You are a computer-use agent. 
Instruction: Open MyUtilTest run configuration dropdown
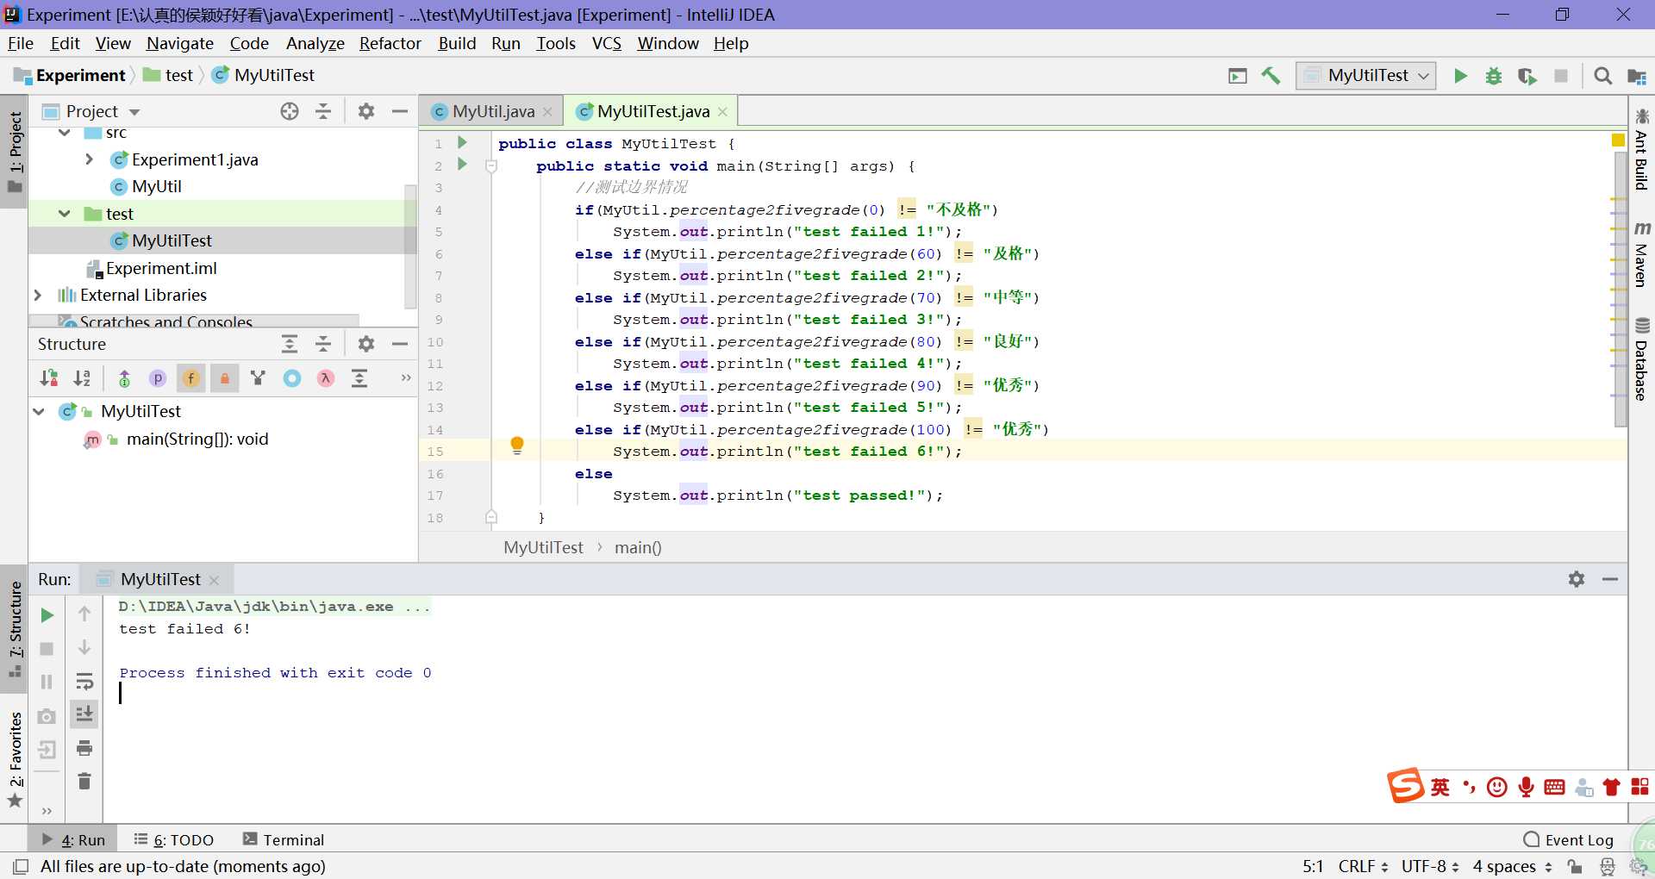coord(1366,76)
